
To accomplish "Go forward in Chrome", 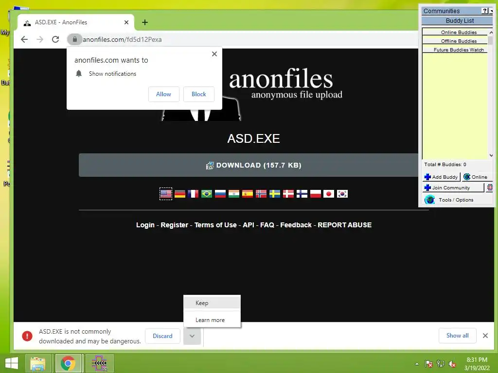I will coord(40,39).
